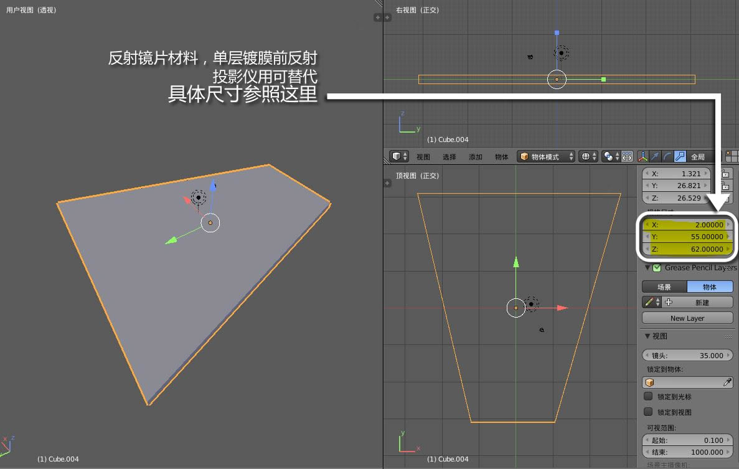
Task: Switch Grease Pencil source to 物体
Action: click(x=710, y=287)
